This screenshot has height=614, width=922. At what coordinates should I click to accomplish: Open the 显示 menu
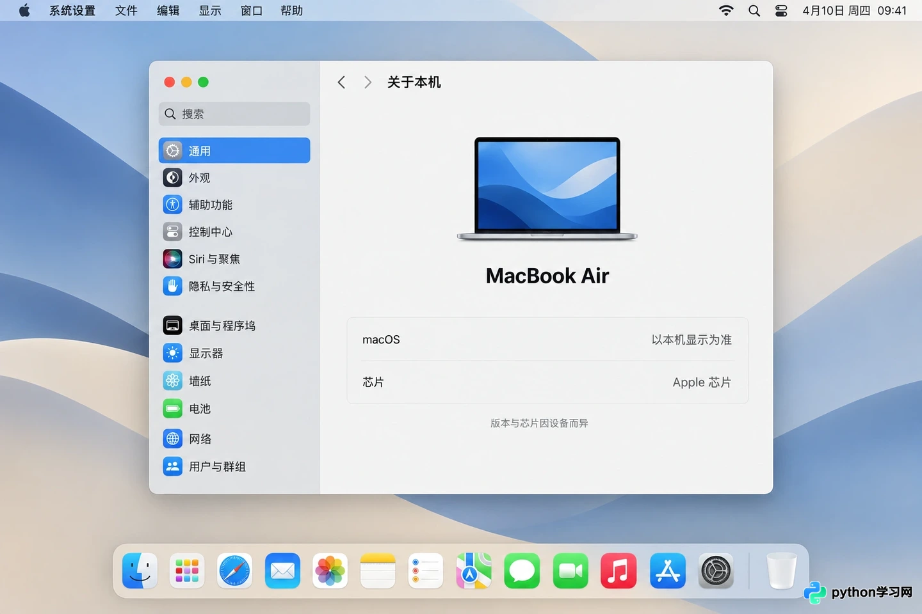[x=210, y=10]
